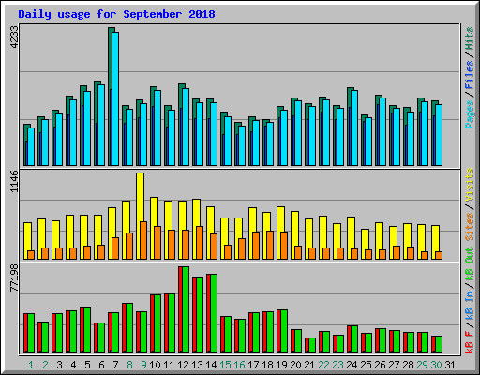Click the green kB bar for day 30

439,344
